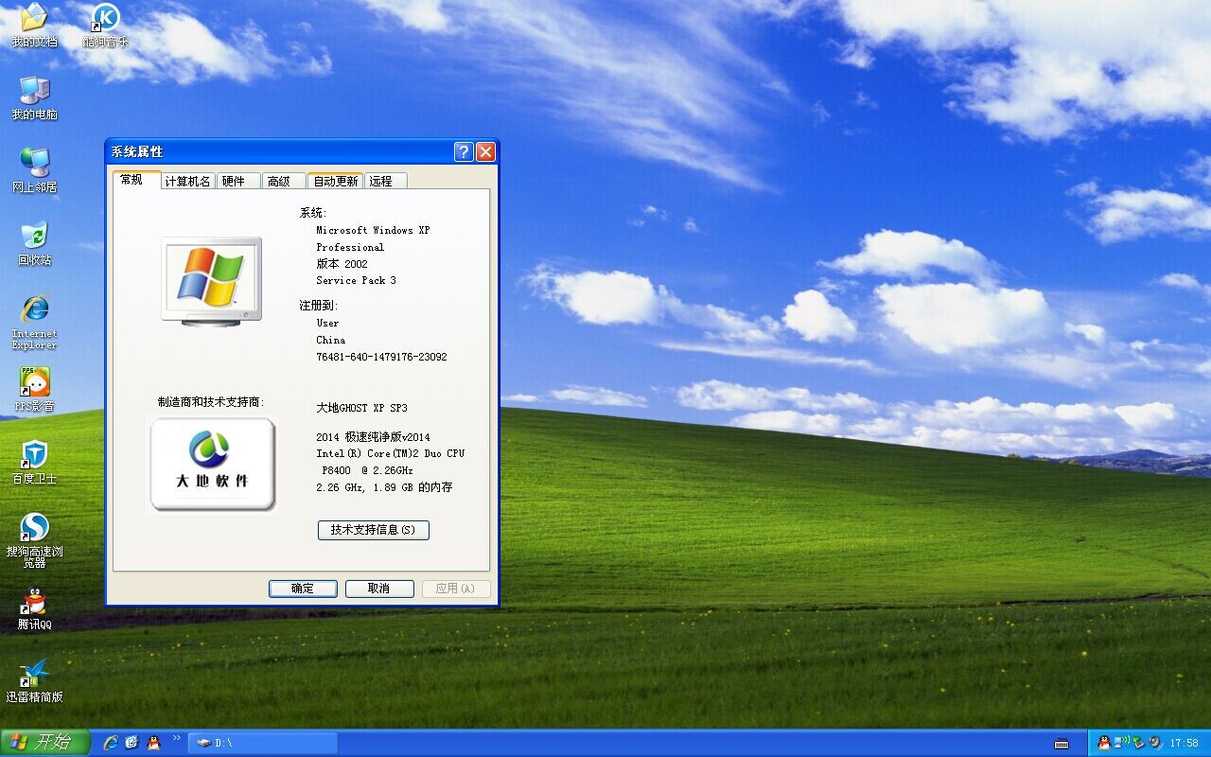This screenshot has width=1211, height=757.
Task: Launch Internet Explorer from quick launch bar
Action: click(x=111, y=743)
